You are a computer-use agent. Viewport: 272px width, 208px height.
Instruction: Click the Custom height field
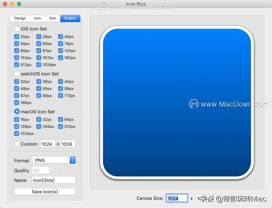(x=68, y=144)
